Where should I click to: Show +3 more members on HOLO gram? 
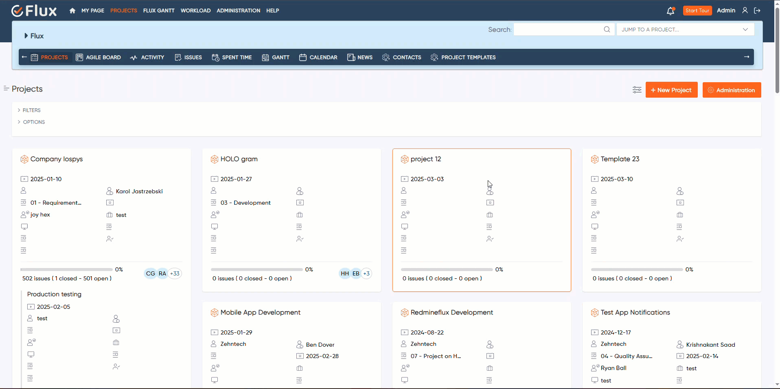366,273
